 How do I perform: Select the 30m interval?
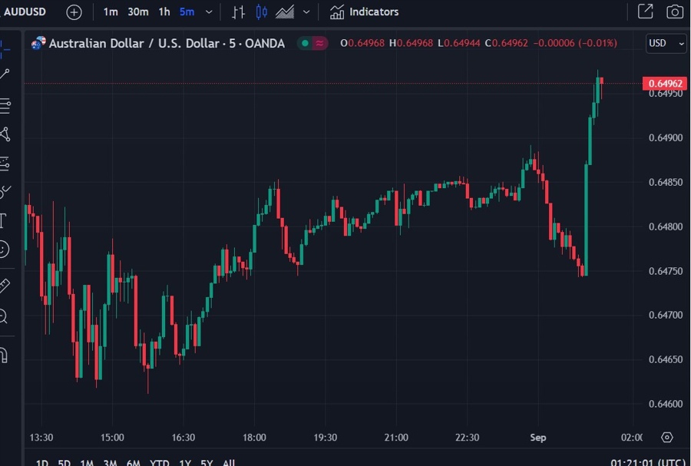tap(138, 12)
